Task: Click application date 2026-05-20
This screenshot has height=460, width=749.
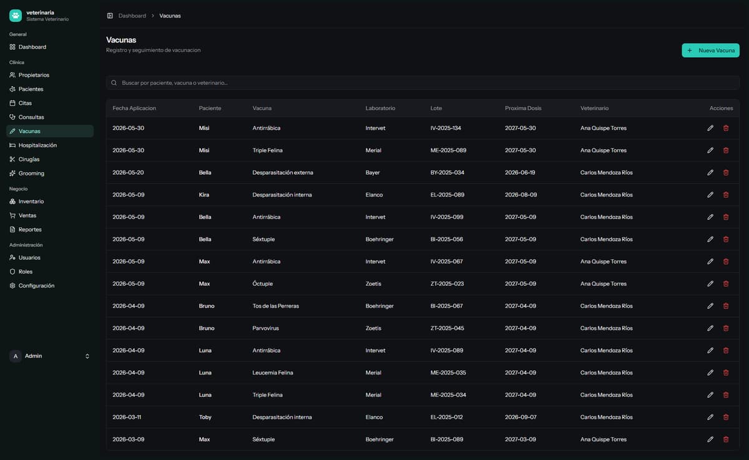Action: (x=128, y=172)
